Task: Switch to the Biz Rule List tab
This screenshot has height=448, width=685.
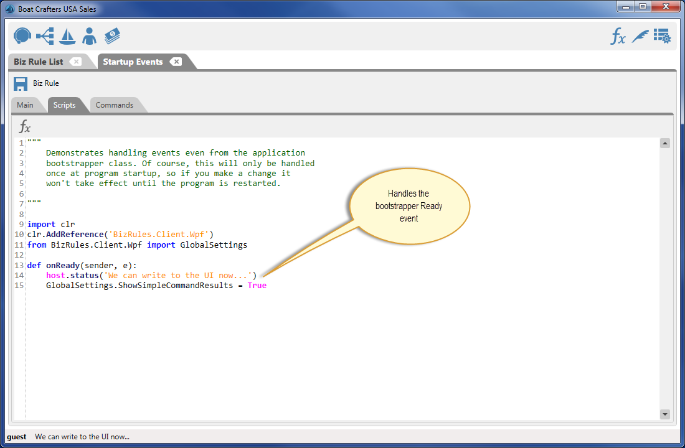Action: coord(39,62)
